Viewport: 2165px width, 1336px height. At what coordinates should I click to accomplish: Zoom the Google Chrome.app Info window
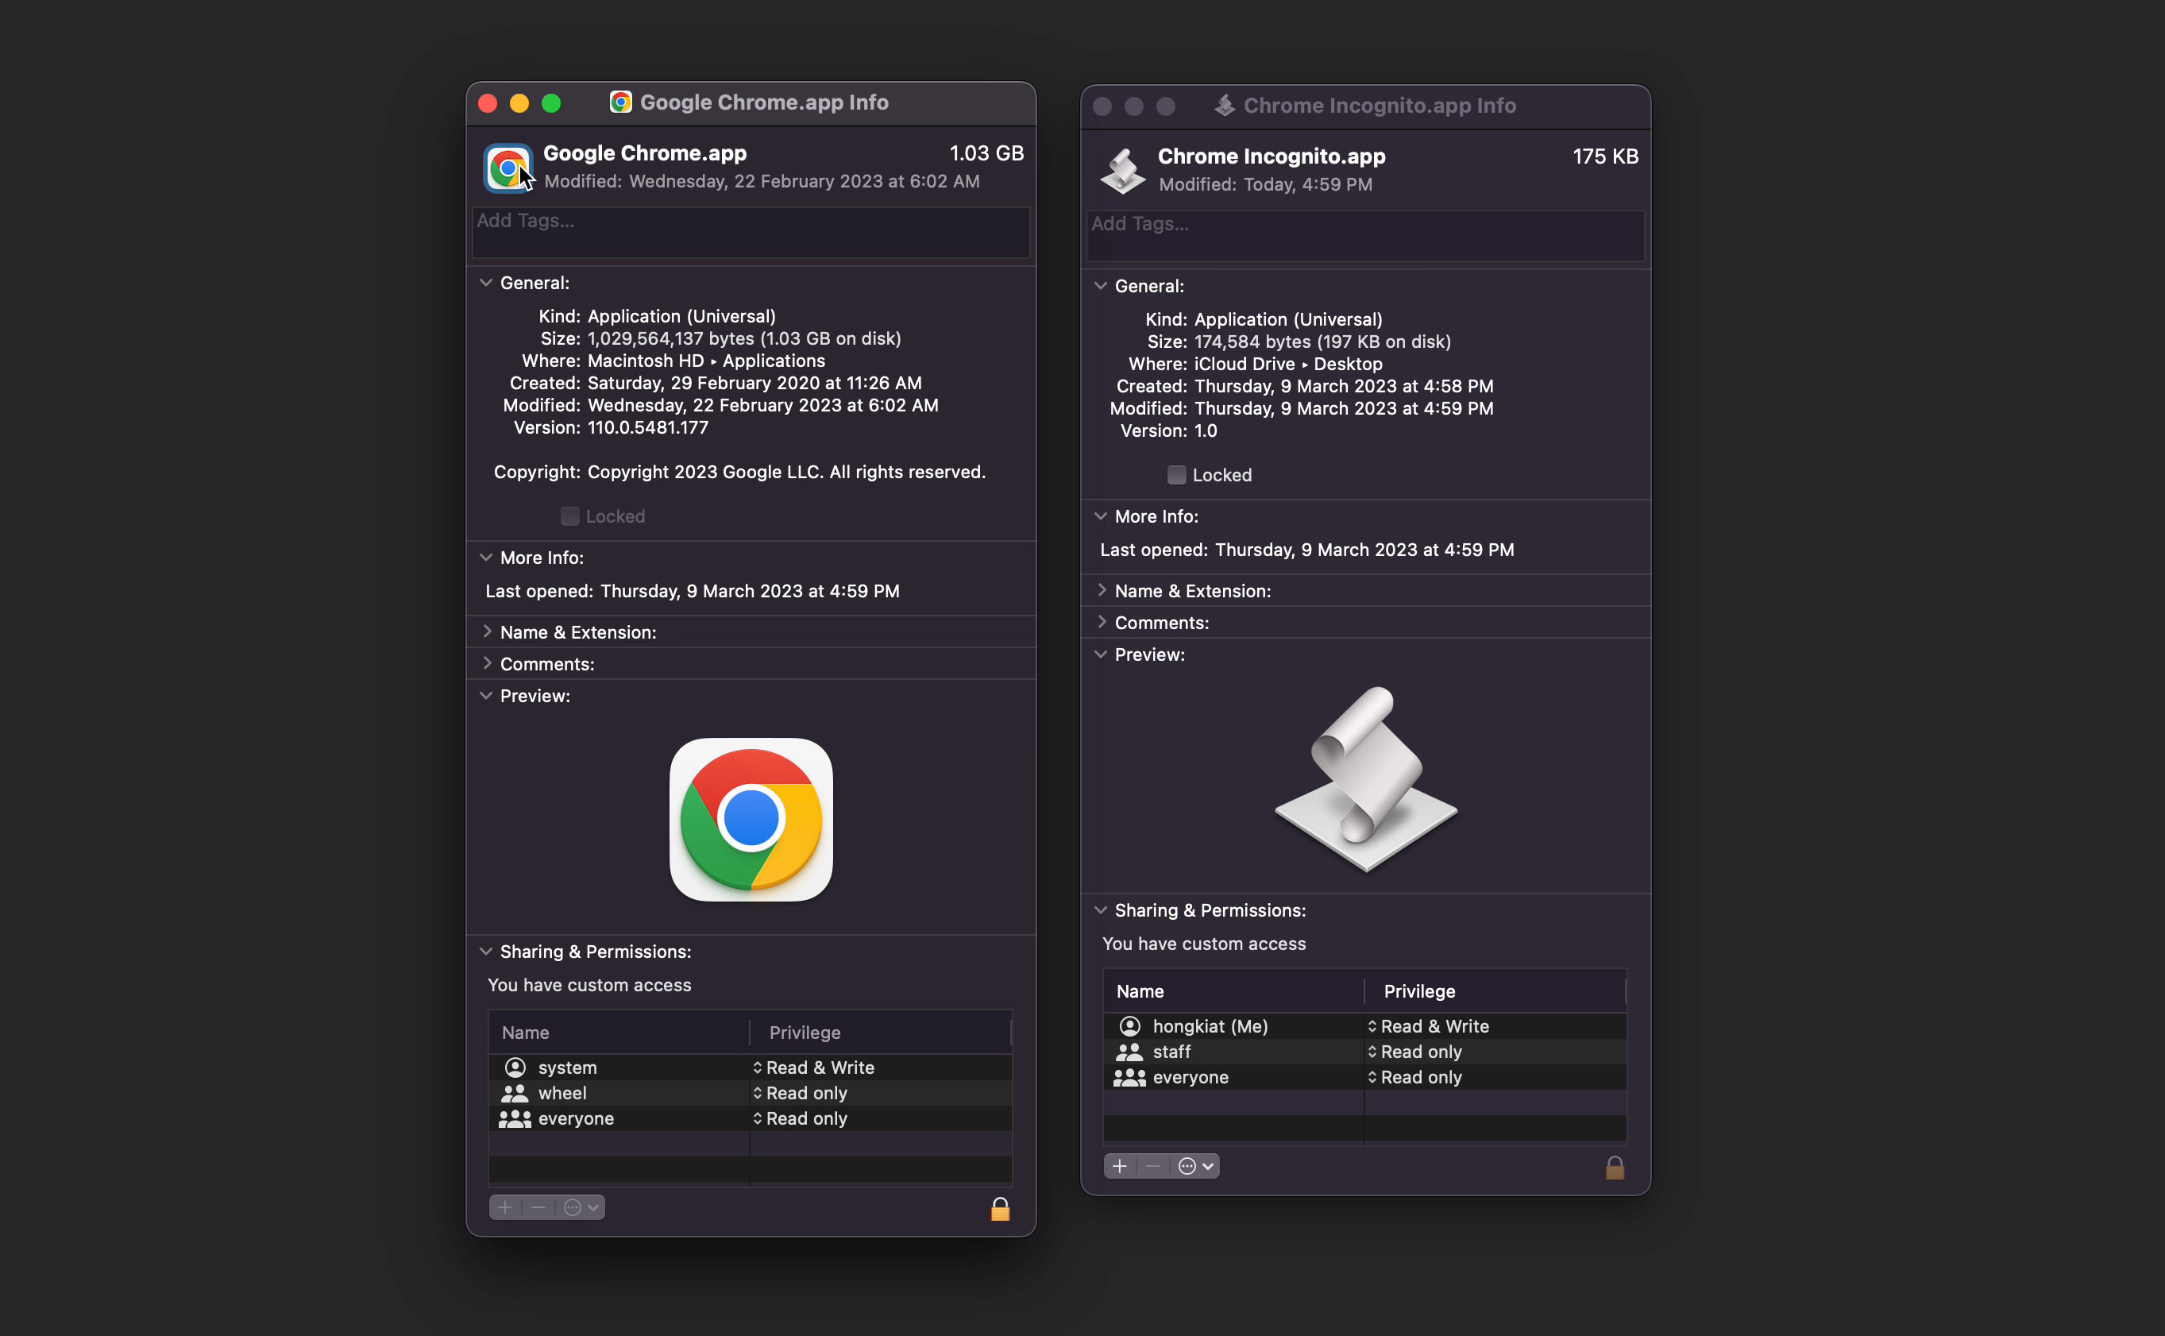click(x=551, y=103)
